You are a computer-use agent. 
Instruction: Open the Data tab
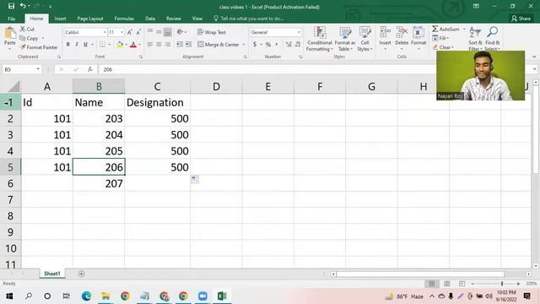coord(150,19)
